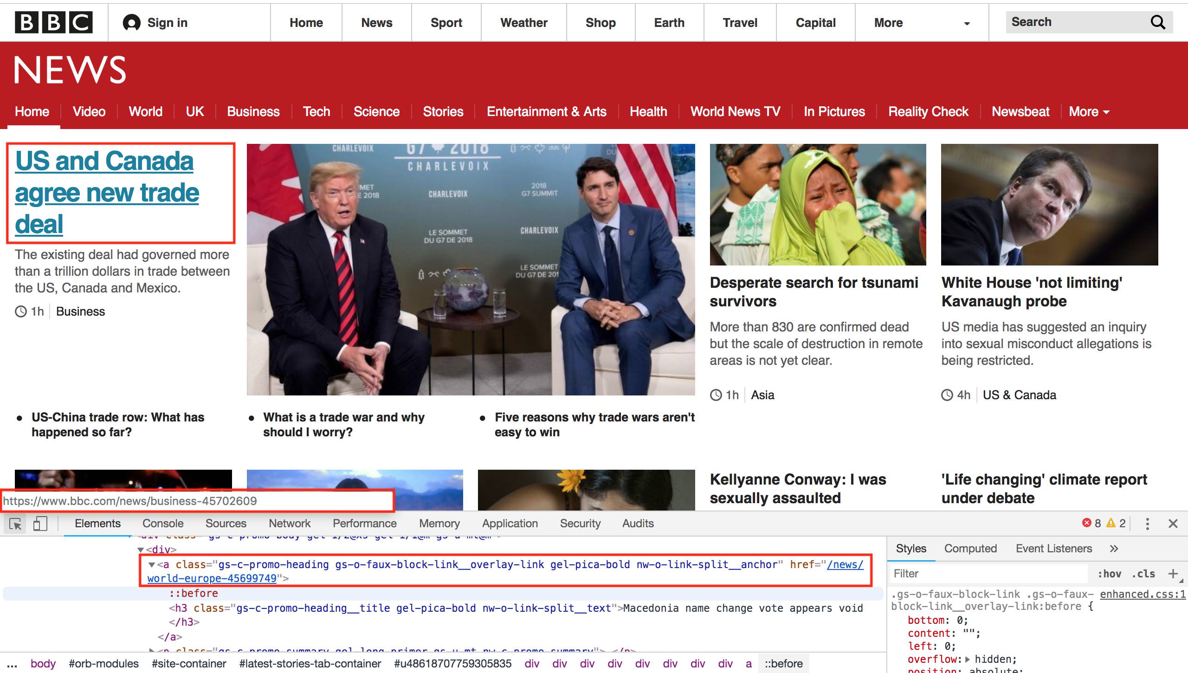Click the add new style rule plus icon
This screenshot has height=673, width=1188.
1173,574
